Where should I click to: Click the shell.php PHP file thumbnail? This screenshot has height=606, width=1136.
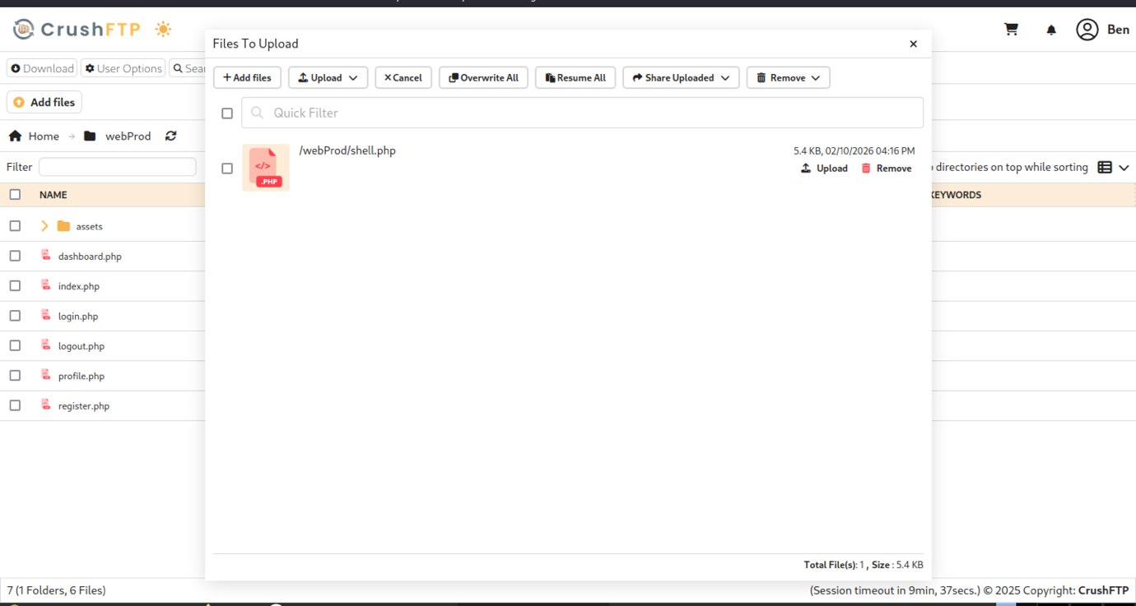point(265,168)
